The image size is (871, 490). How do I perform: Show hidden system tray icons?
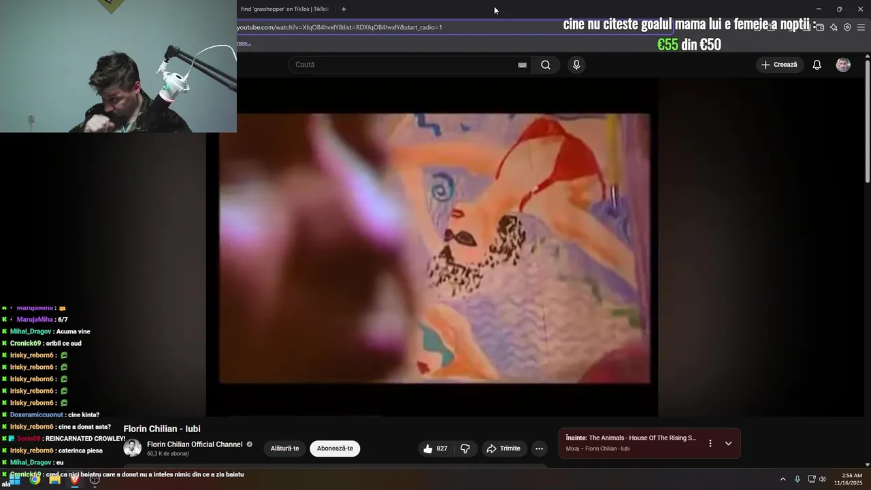pos(783,479)
